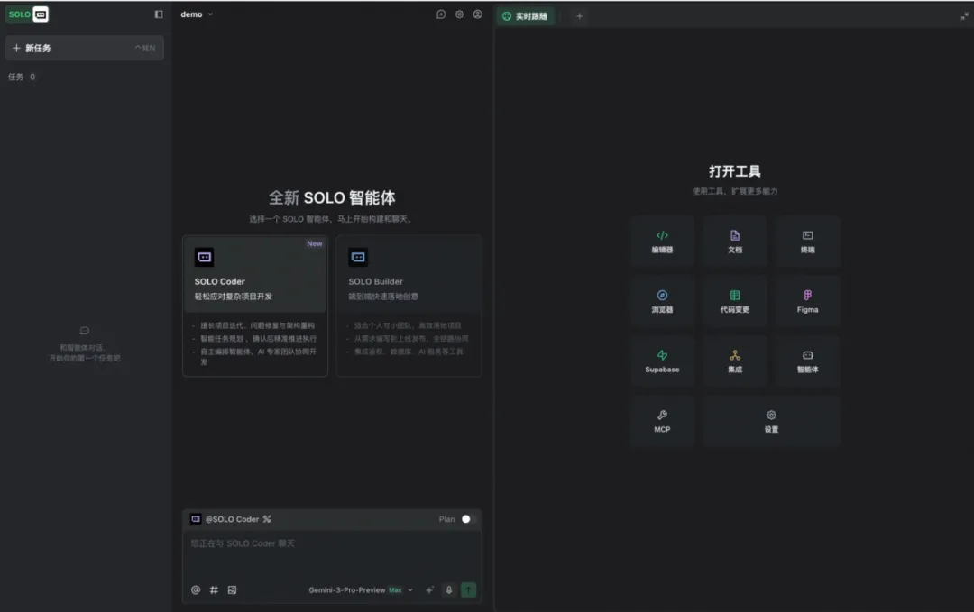This screenshot has width=974, height=612.
Task: Insert a mention with @ icon
Action: coord(196,589)
